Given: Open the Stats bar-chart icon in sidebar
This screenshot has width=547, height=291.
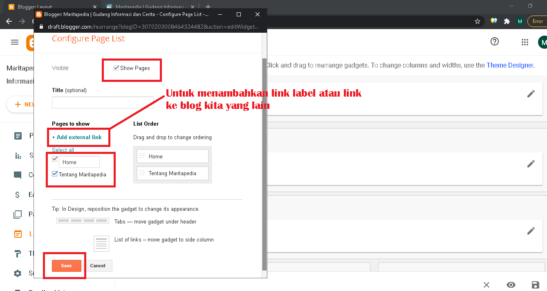Looking at the screenshot, I should click(18, 156).
